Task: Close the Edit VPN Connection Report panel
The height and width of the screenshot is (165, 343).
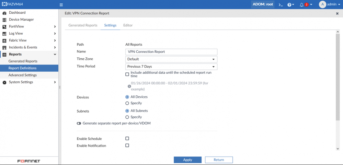Action: pyautogui.click(x=337, y=13)
